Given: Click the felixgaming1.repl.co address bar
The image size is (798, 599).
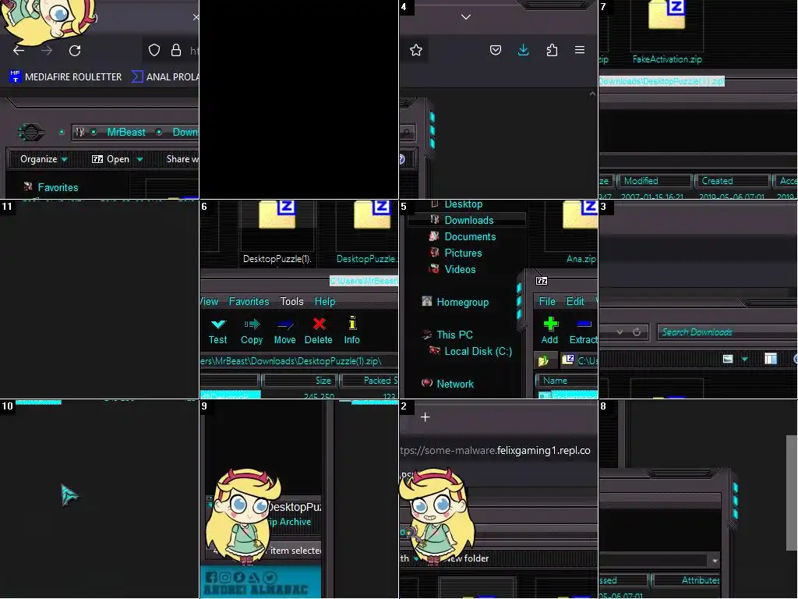Looking at the screenshot, I should click(x=498, y=451).
